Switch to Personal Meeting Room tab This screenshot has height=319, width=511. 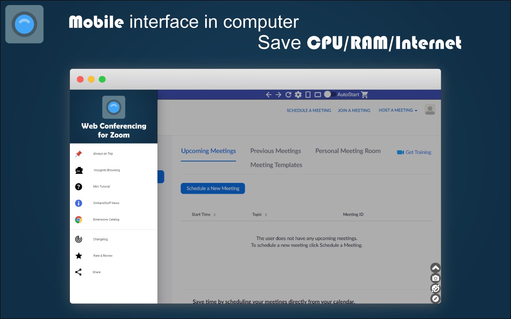(348, 151)
